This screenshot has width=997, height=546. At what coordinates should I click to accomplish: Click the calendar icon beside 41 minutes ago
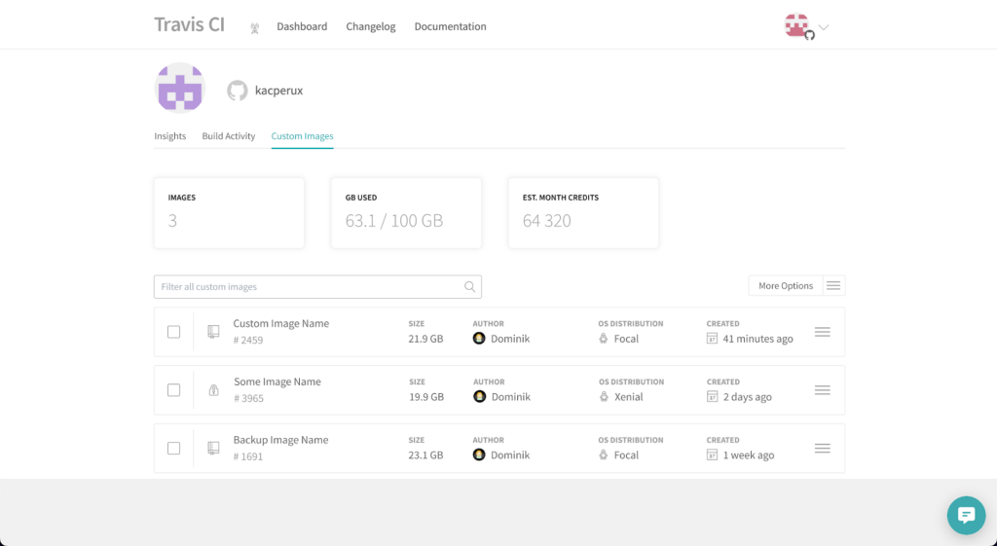tap(712, 338)
